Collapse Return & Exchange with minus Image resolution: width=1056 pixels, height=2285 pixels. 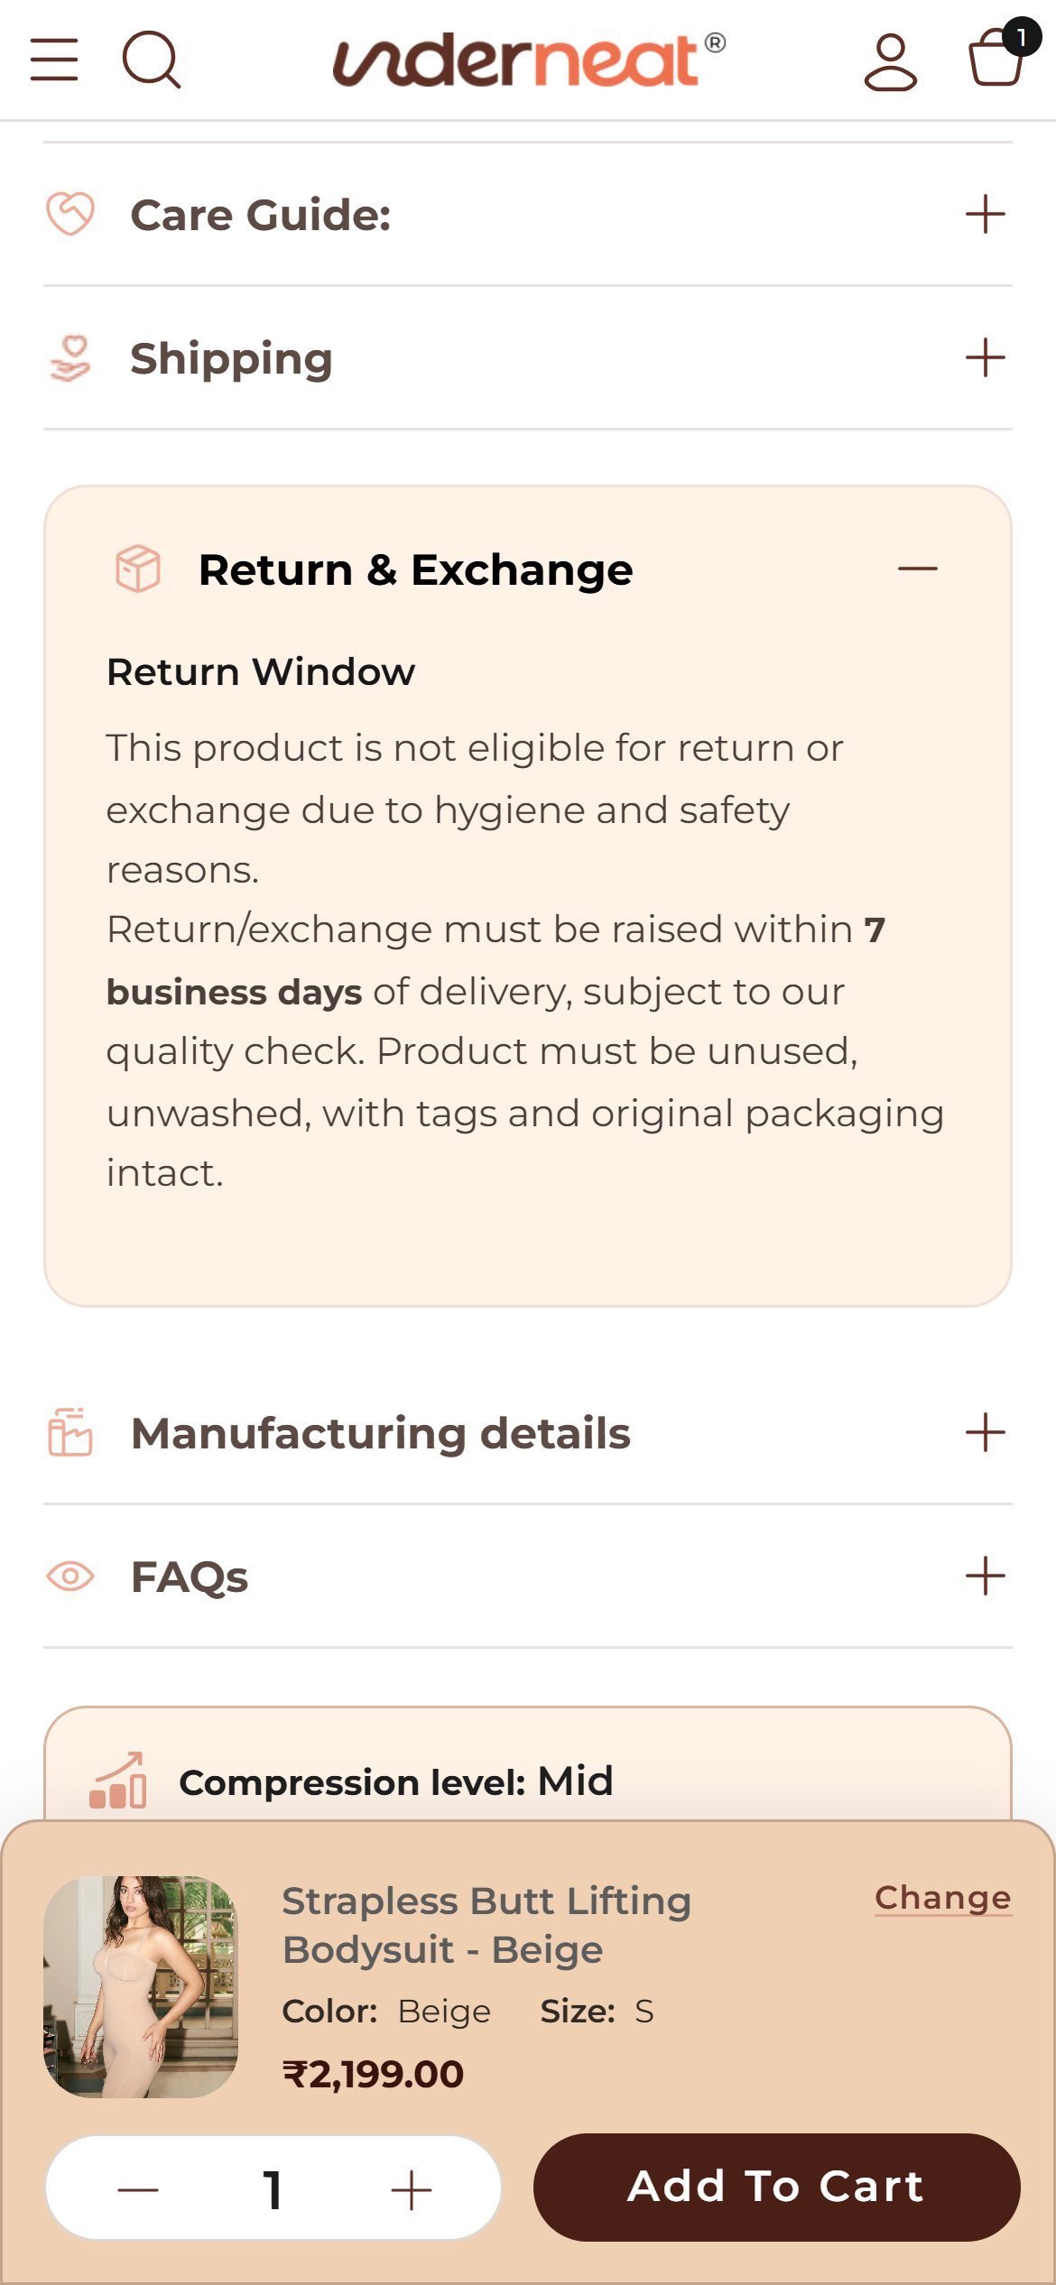point(918,569)
